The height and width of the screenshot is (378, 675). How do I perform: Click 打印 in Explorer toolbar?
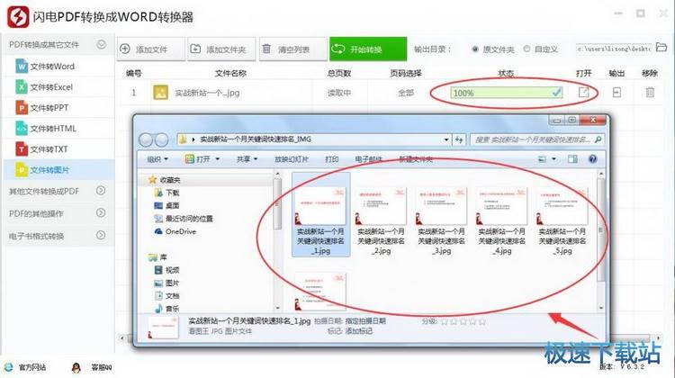coord(331,159)
